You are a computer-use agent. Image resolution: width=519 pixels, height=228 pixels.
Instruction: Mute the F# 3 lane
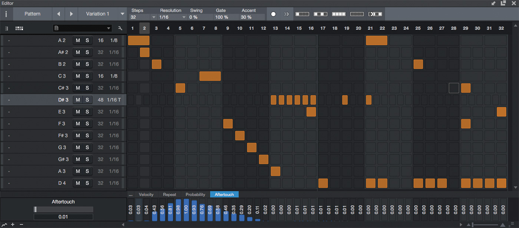tap(78, 135)
